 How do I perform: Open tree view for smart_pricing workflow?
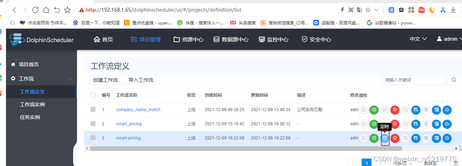[437, 124]
